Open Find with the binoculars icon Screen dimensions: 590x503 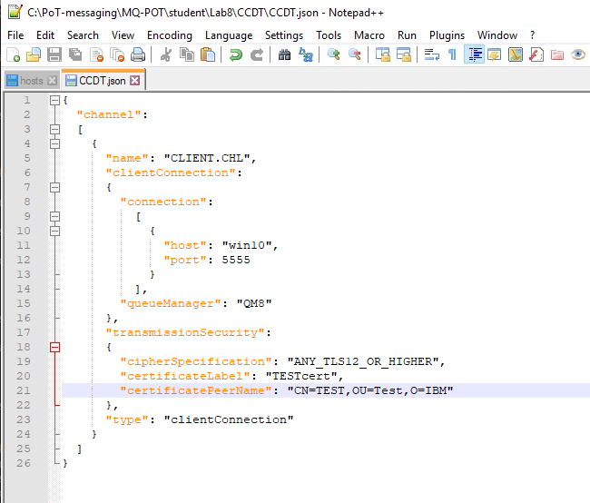[284, 55]
